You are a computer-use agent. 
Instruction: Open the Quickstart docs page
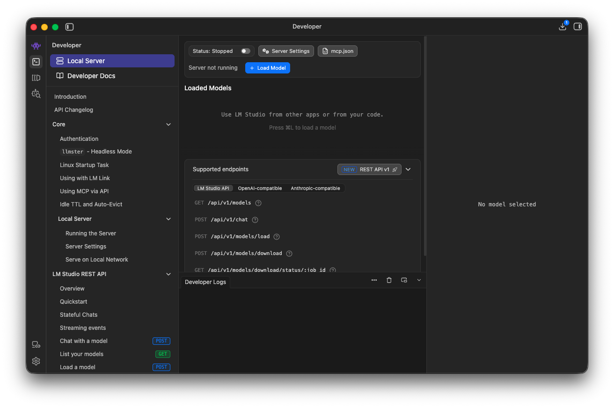click(73, 302)
